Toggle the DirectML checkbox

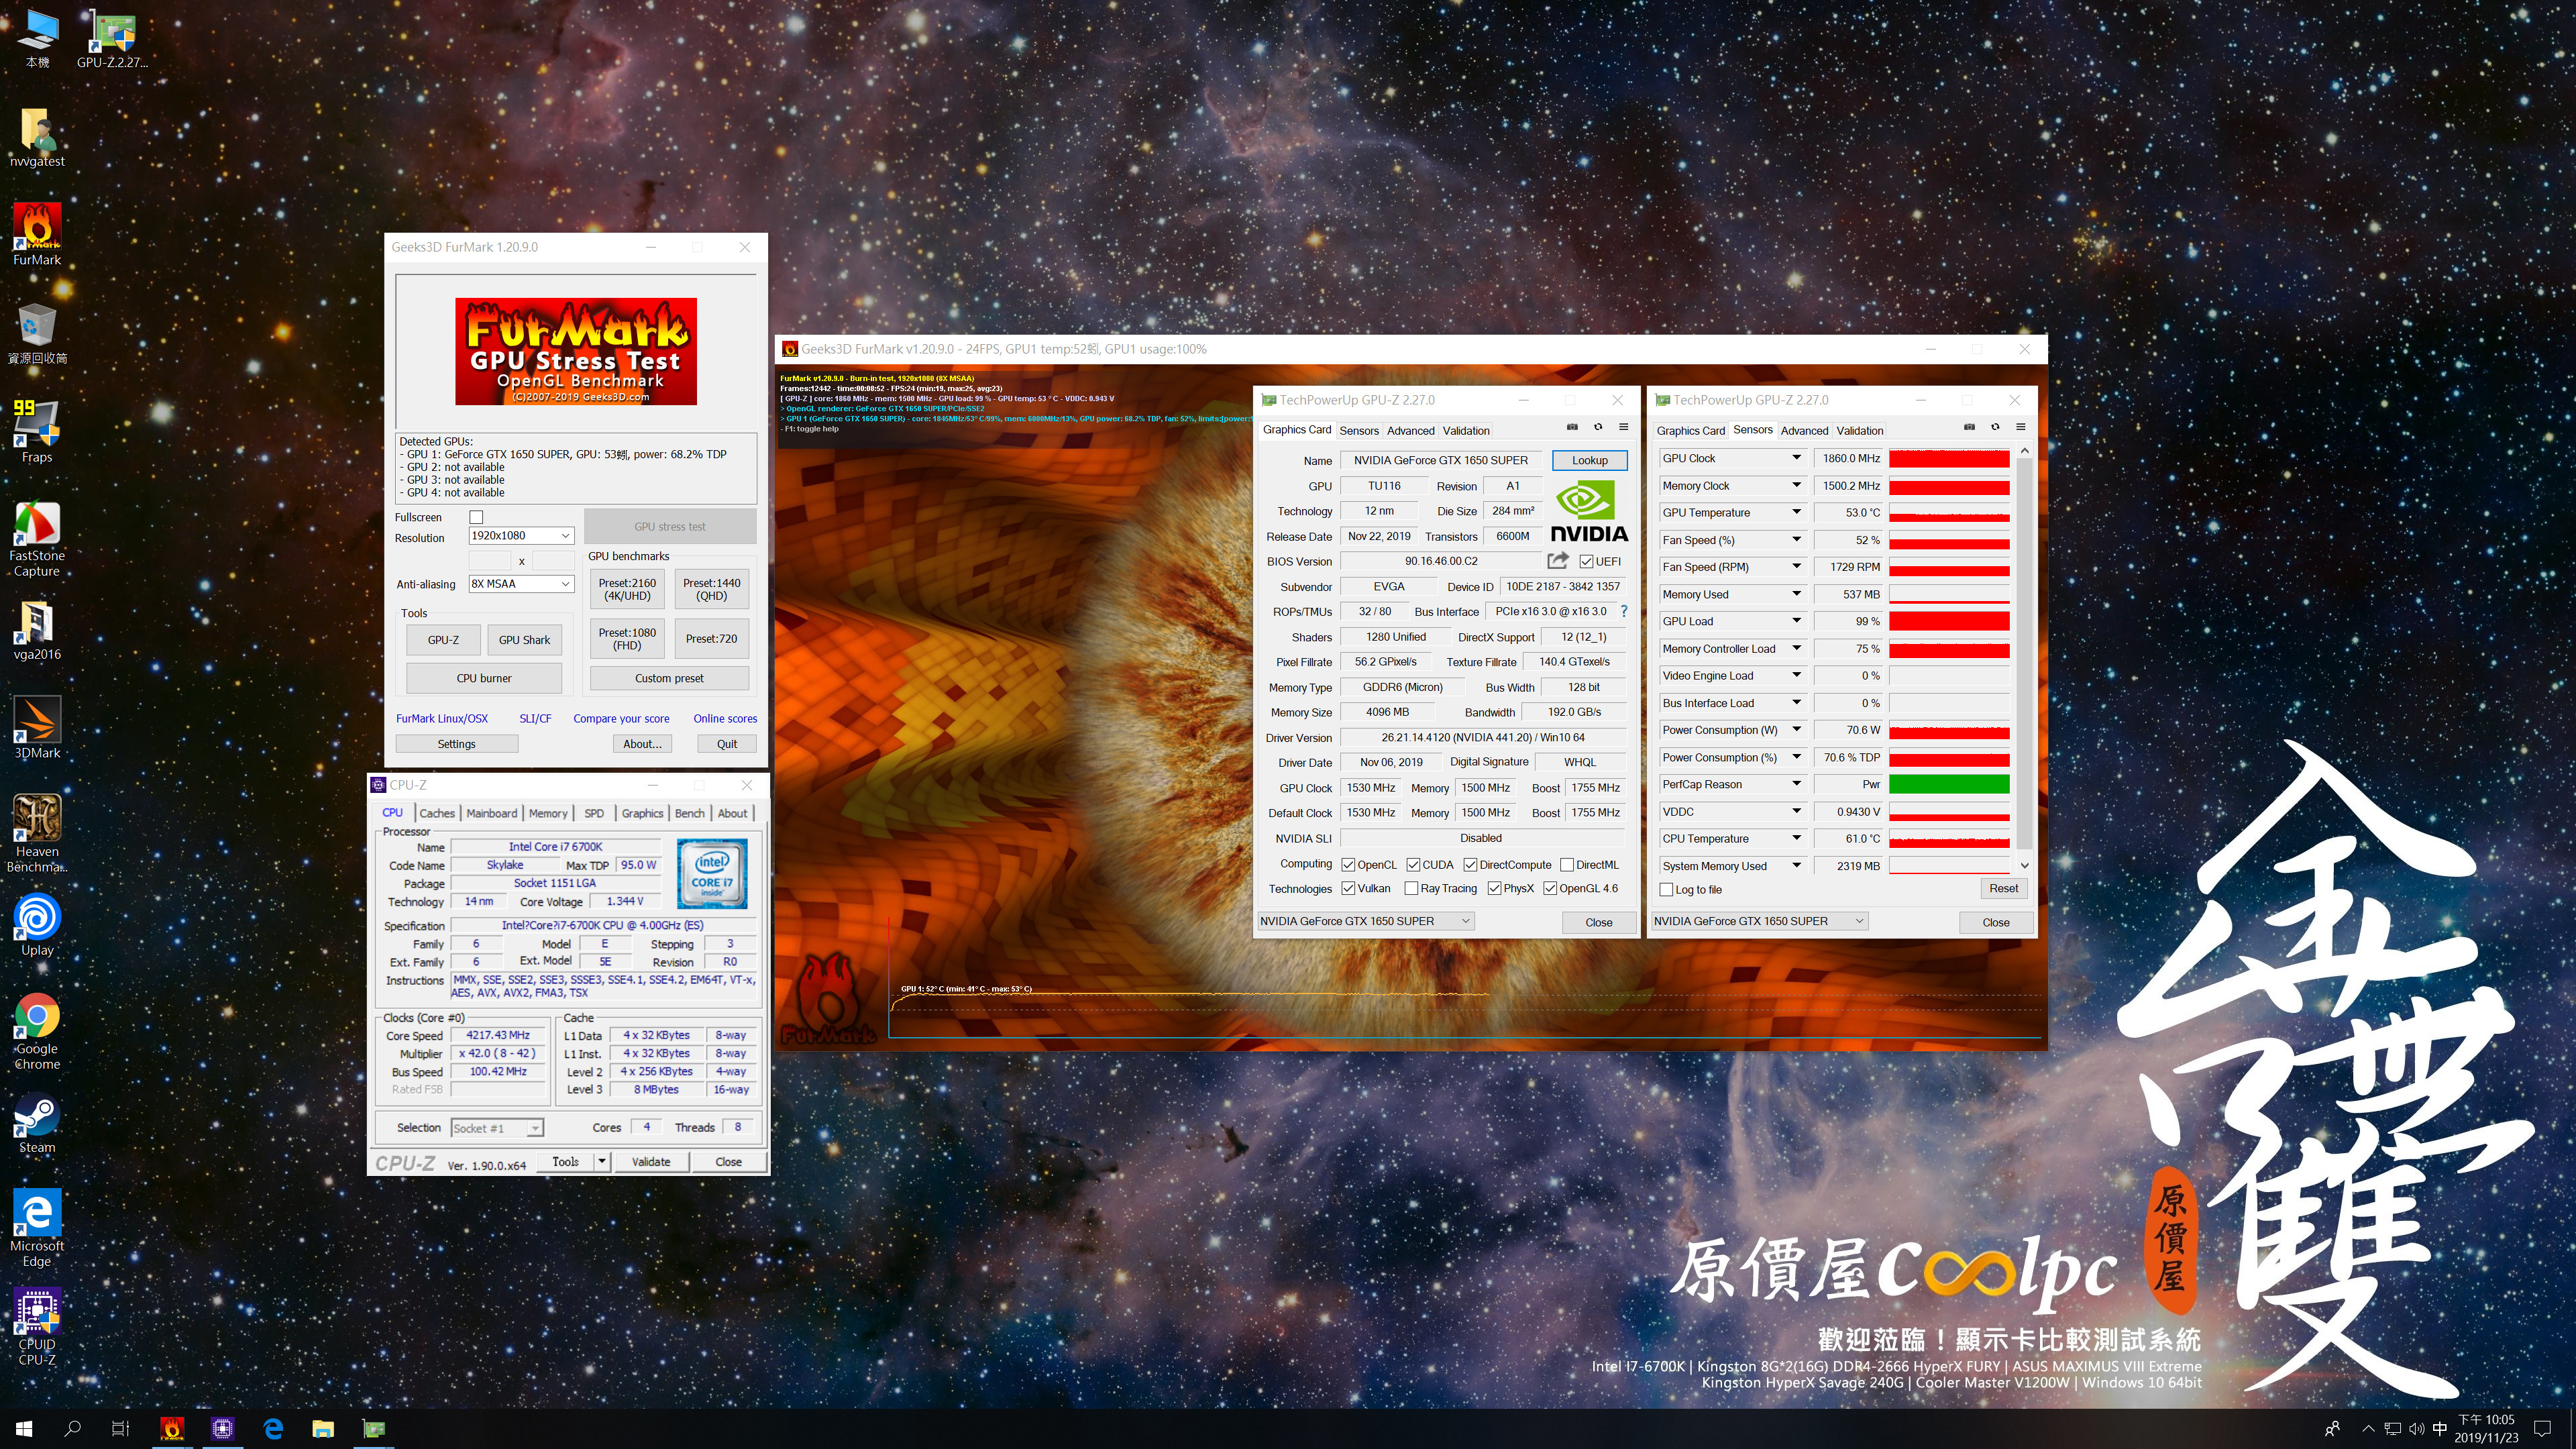coord(1567,865)
